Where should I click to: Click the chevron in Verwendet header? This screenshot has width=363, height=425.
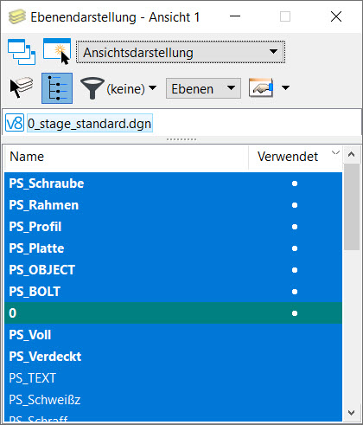(335, 152)
